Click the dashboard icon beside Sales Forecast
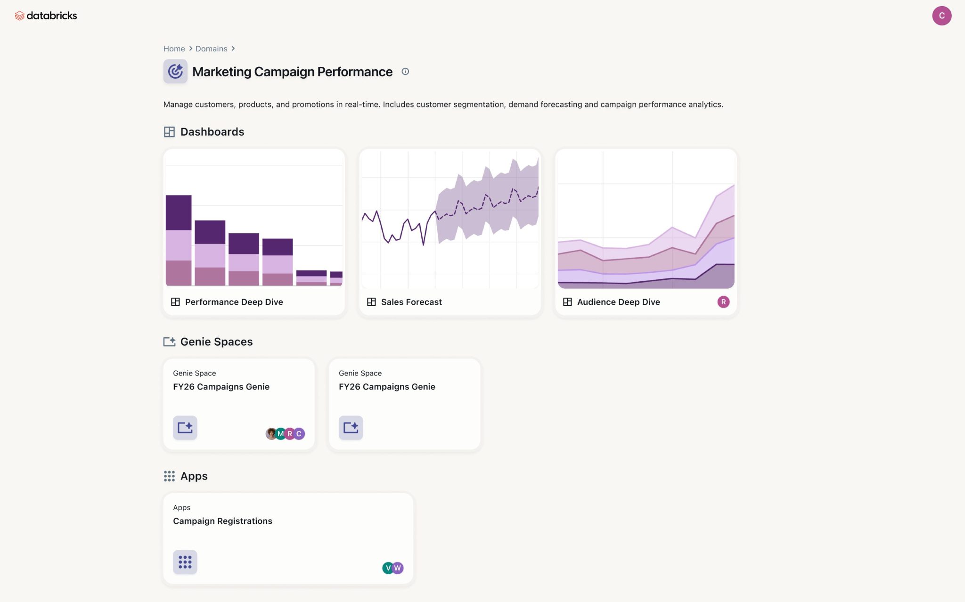 tap(371, 301)
